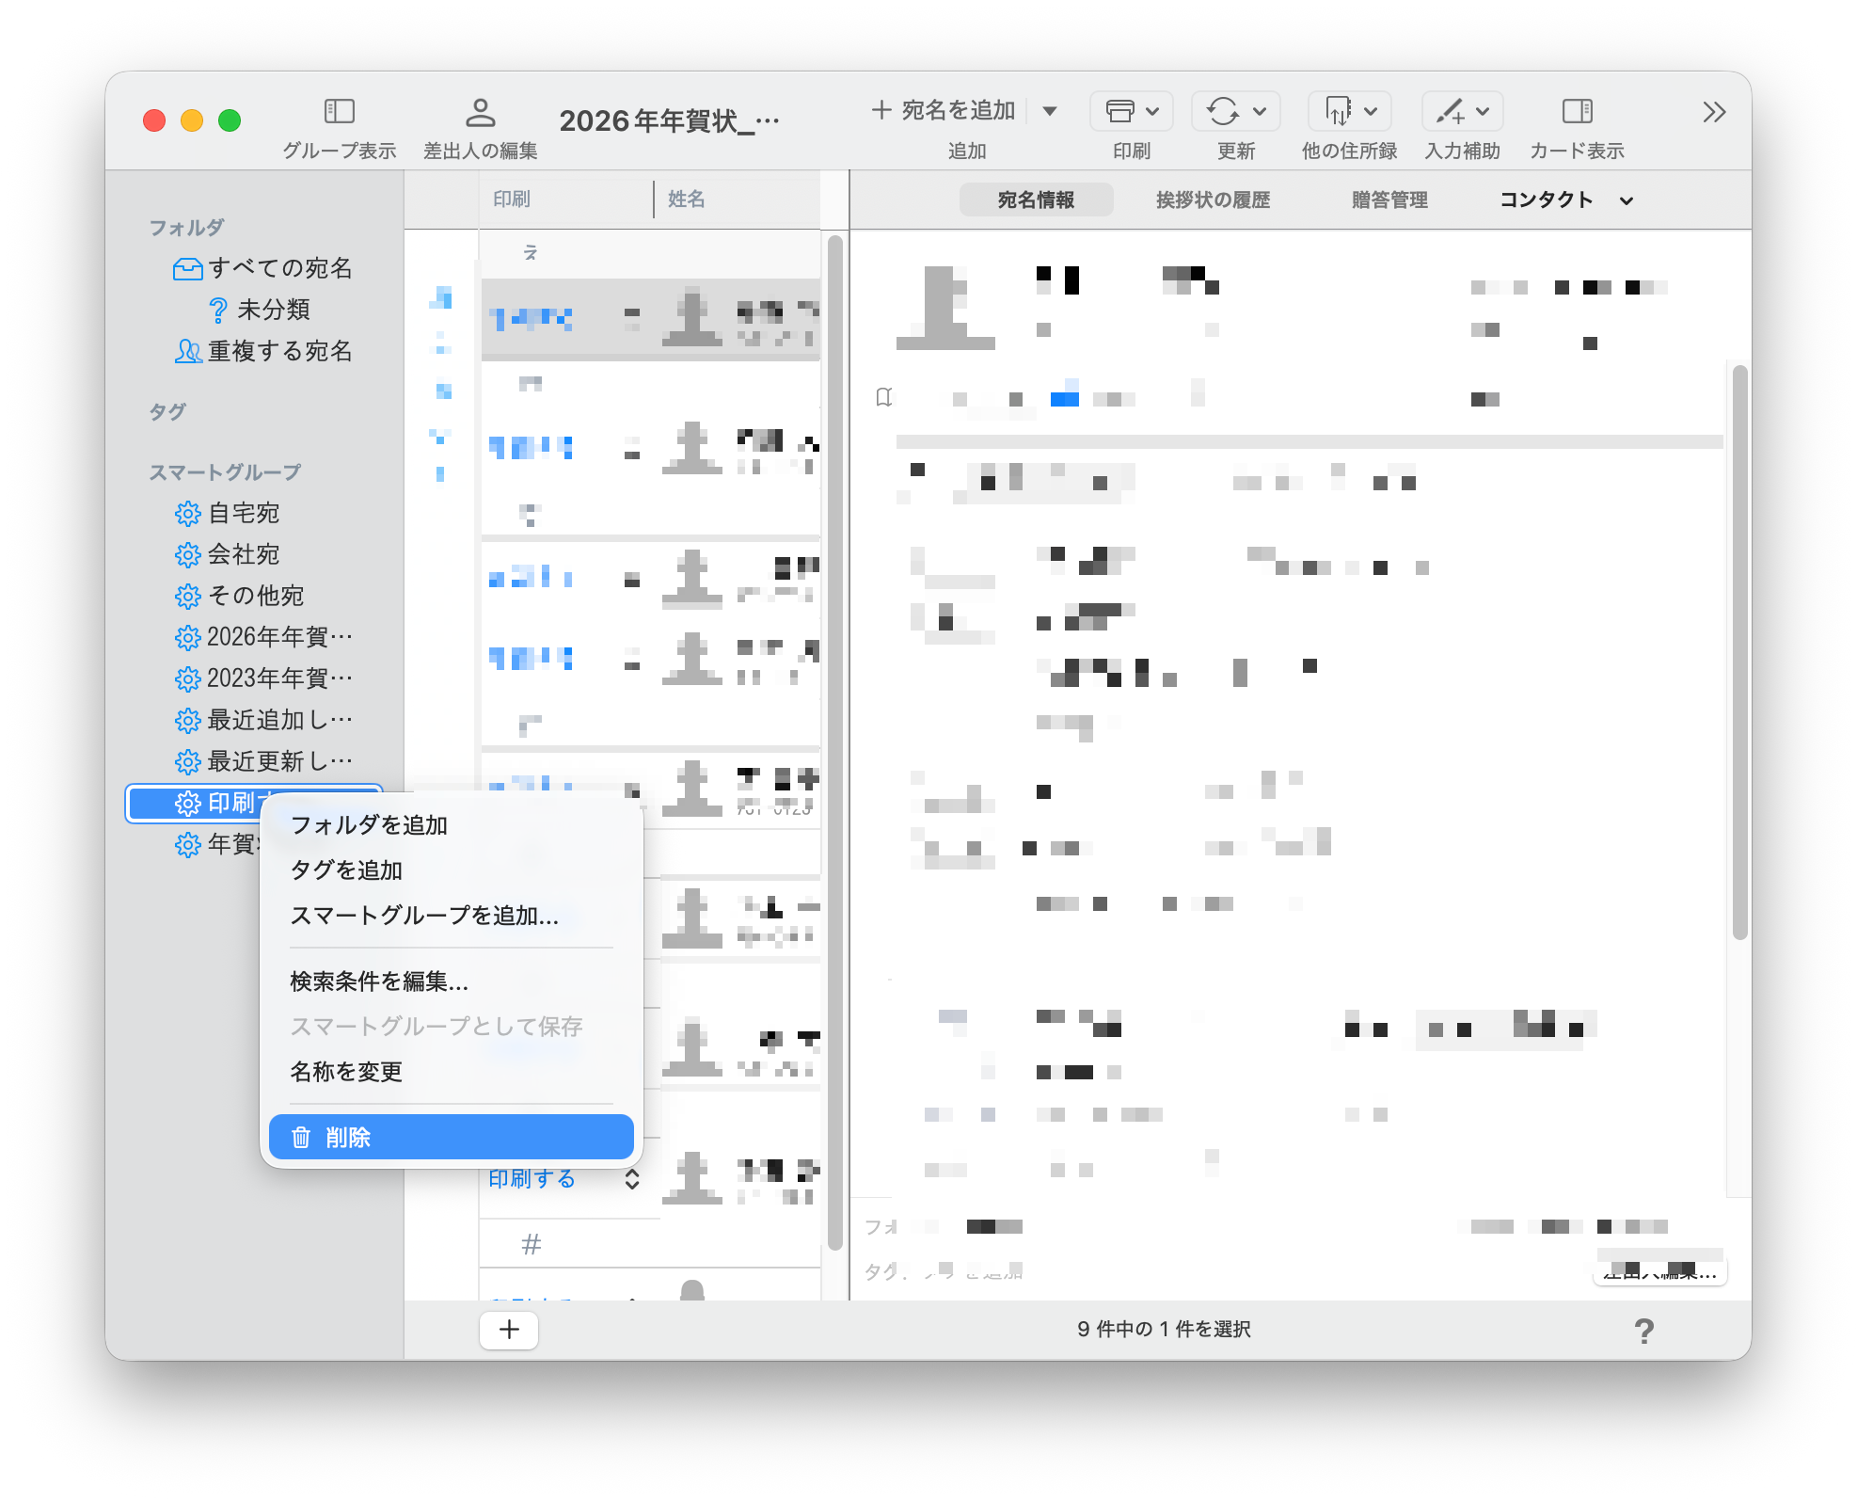1857x1500 pixels.
Task: Select 自宅宛 smart group
Action: tap(244, 513)
